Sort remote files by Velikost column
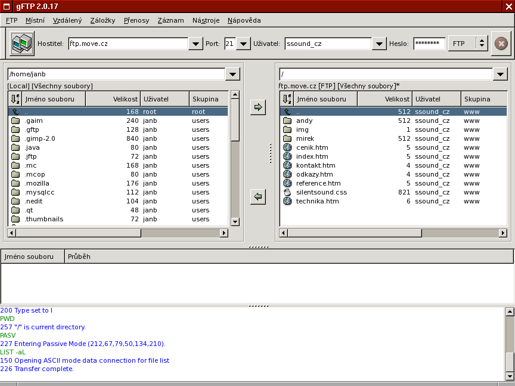 pyautogui.click(x=384, y=99)
